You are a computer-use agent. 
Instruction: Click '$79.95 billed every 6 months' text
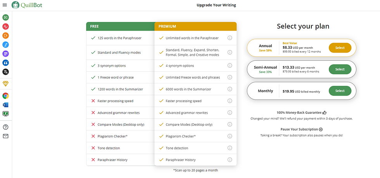(x=301, y=72)
